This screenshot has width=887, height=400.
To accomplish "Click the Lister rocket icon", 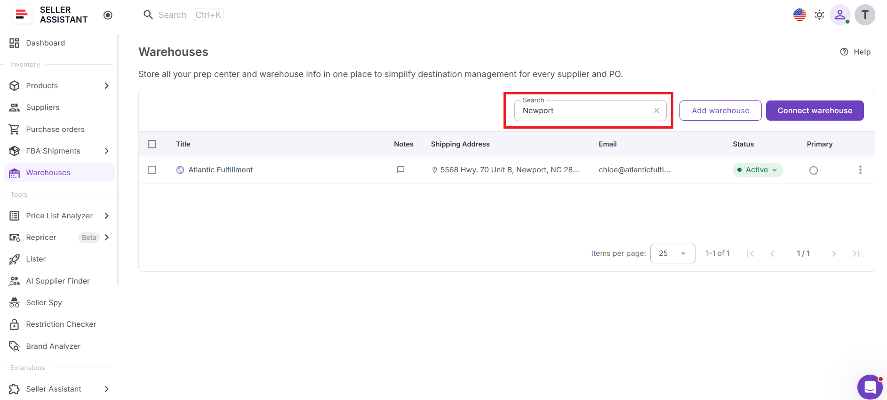I will pyautogui.click(x=15, y=259).
